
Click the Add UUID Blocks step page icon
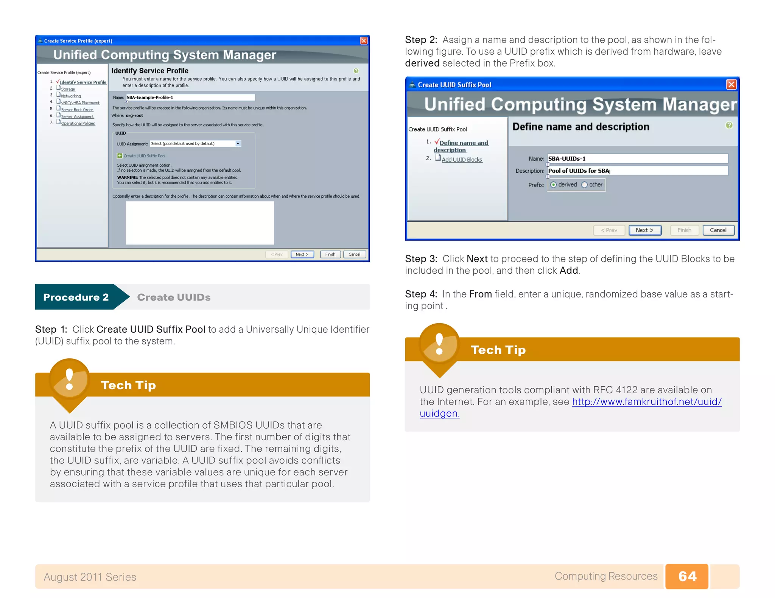[437, 158]
